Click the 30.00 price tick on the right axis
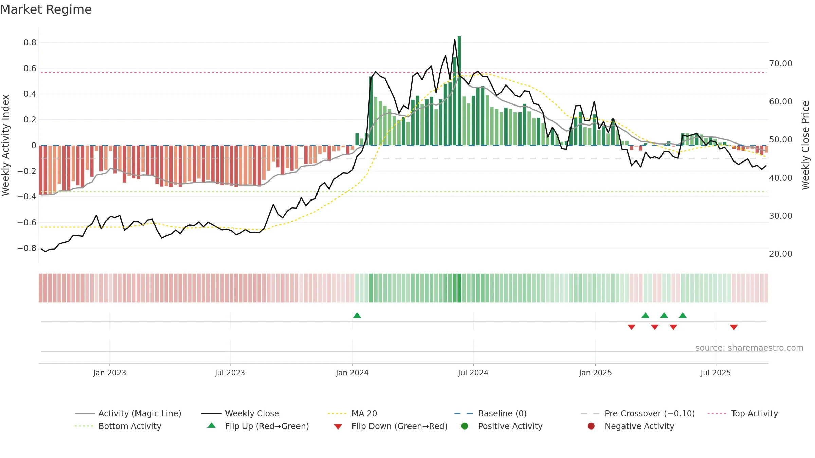Image resolution: width=815 pixels, height=458 pixels. [x=781, y=216]
